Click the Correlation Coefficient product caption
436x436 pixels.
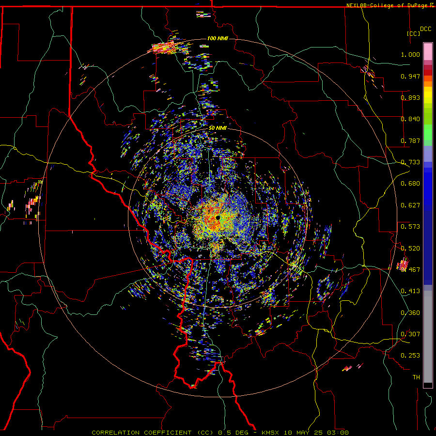pyautogui.click(x=220, y=433)
